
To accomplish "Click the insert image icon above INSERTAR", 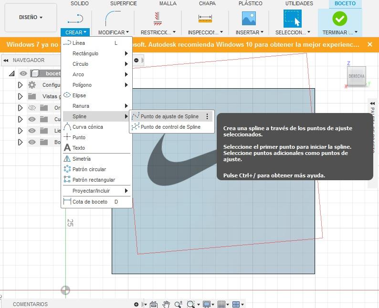I will [249, 19].
